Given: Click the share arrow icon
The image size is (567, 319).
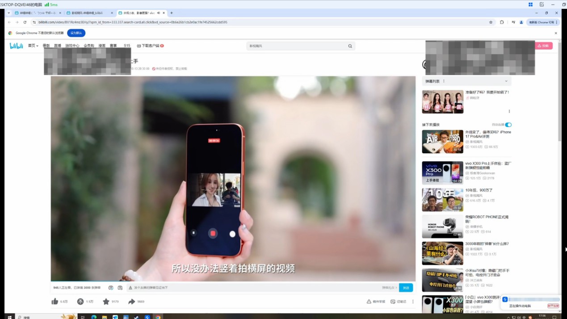Looking at the screenshot, I should pyautogui.click(x=131, y=302).
